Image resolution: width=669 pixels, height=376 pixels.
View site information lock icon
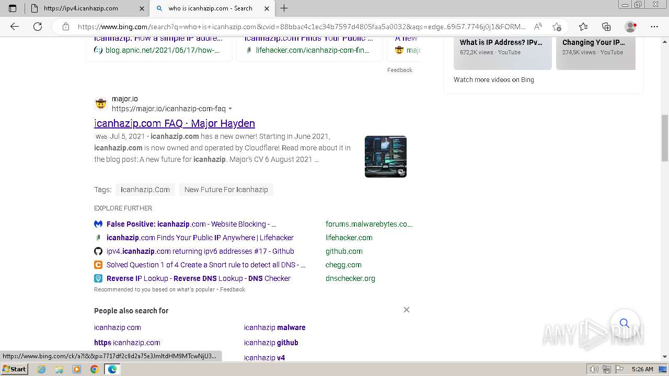66,27
